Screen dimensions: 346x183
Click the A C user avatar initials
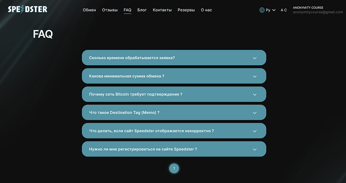284,10
